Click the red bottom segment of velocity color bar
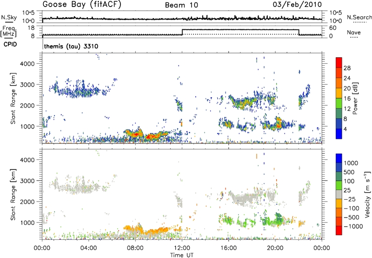The width and height of the screenshot is (372, 258). point(339,231)
